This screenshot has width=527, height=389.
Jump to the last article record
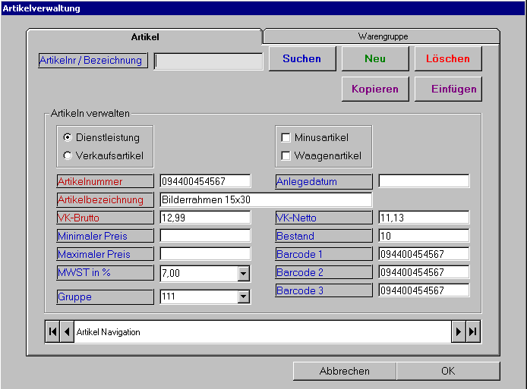click(x=473, y=332)
